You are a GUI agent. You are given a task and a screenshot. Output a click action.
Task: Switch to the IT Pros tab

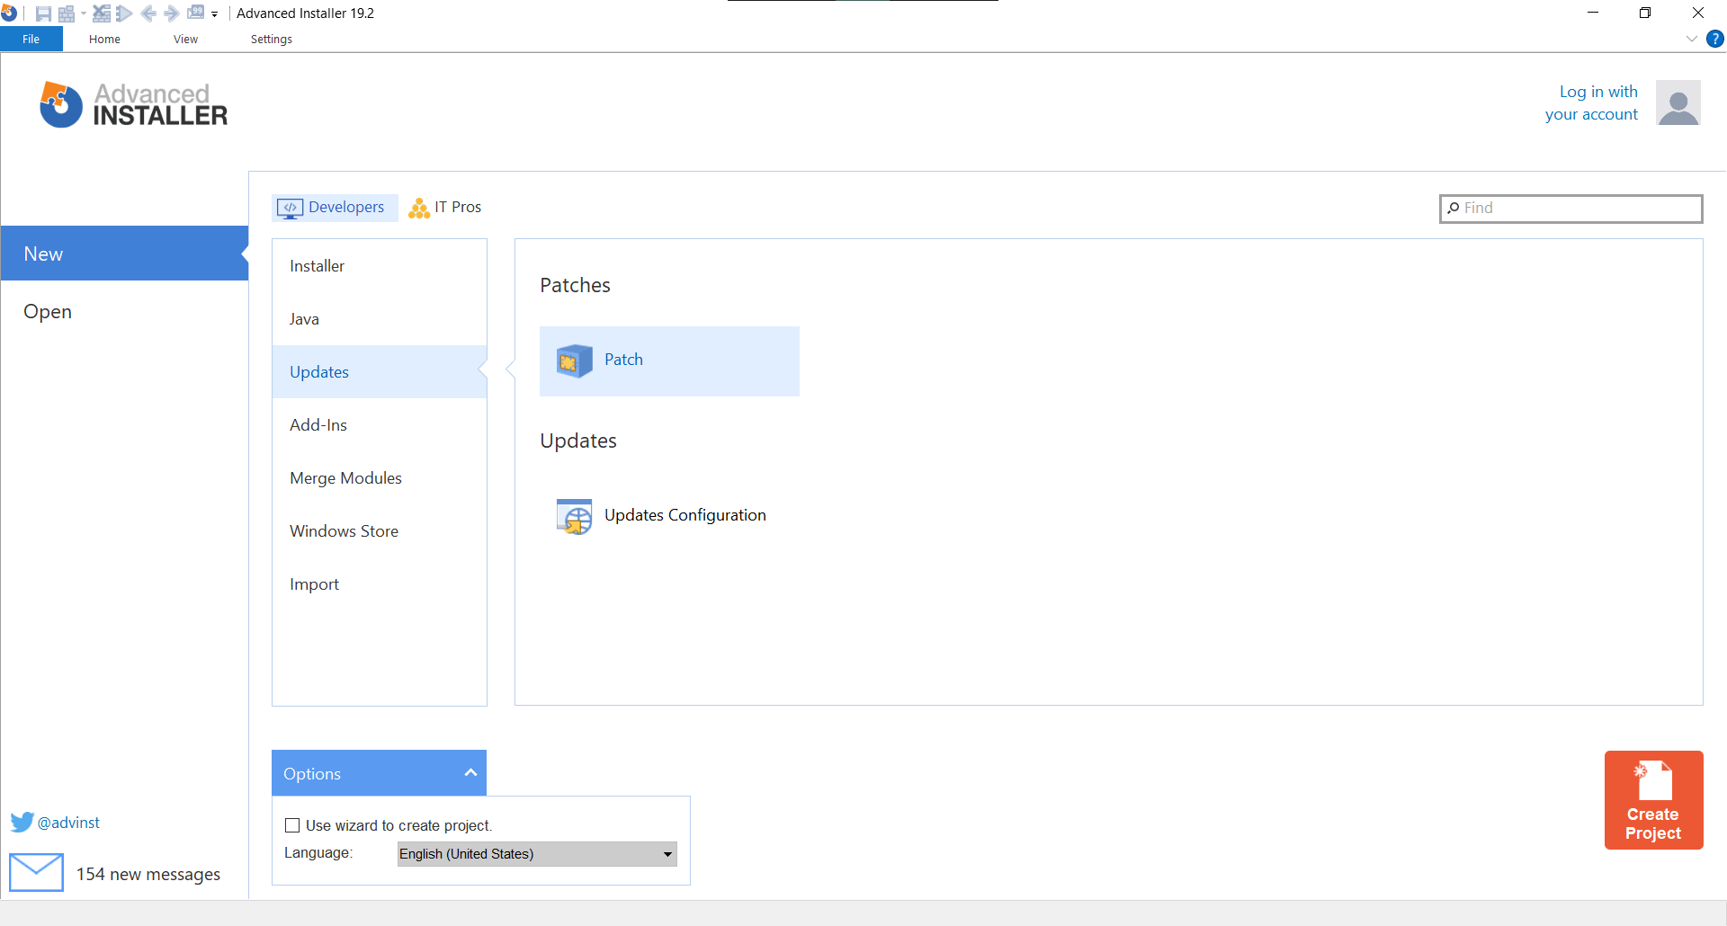[445, 207]
